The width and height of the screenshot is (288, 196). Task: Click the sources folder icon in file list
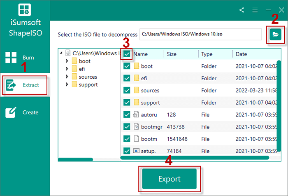click(x=137, y=90)
